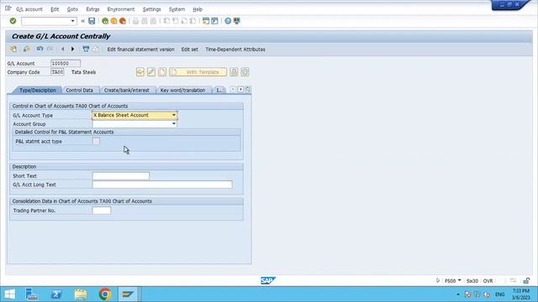Screen dimensions: 538x302
Task: Open the Help icon
Action: (x=228, y=21)
